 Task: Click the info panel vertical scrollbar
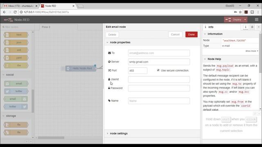click(260, 53)
